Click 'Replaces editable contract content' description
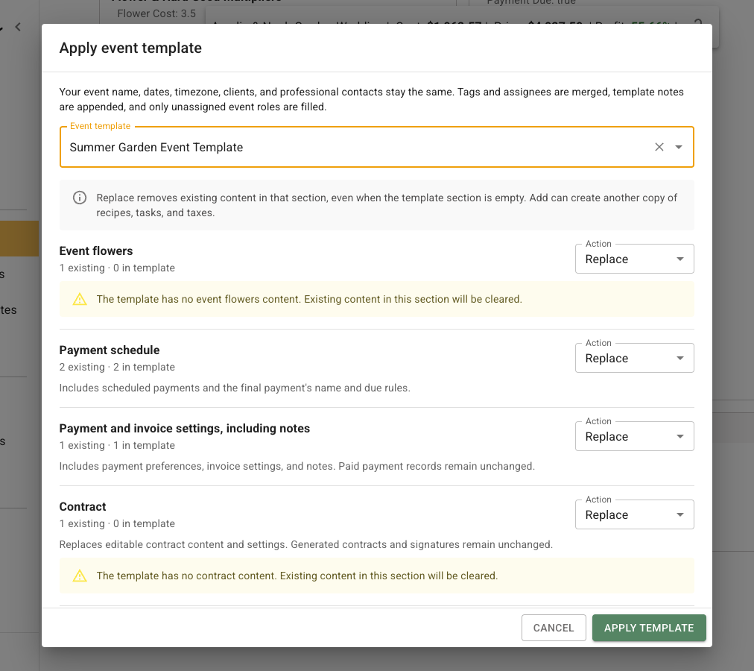754x671 pixels. [305, 544]
